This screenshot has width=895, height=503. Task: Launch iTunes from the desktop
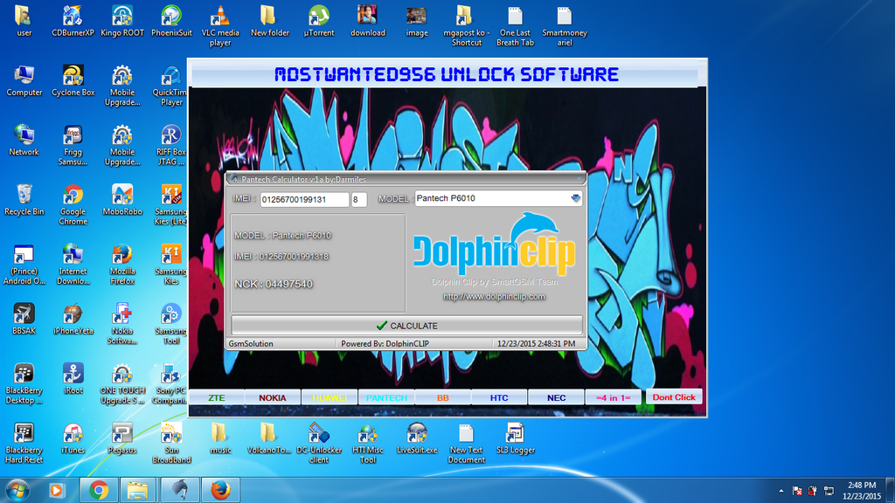coord(73,438)
